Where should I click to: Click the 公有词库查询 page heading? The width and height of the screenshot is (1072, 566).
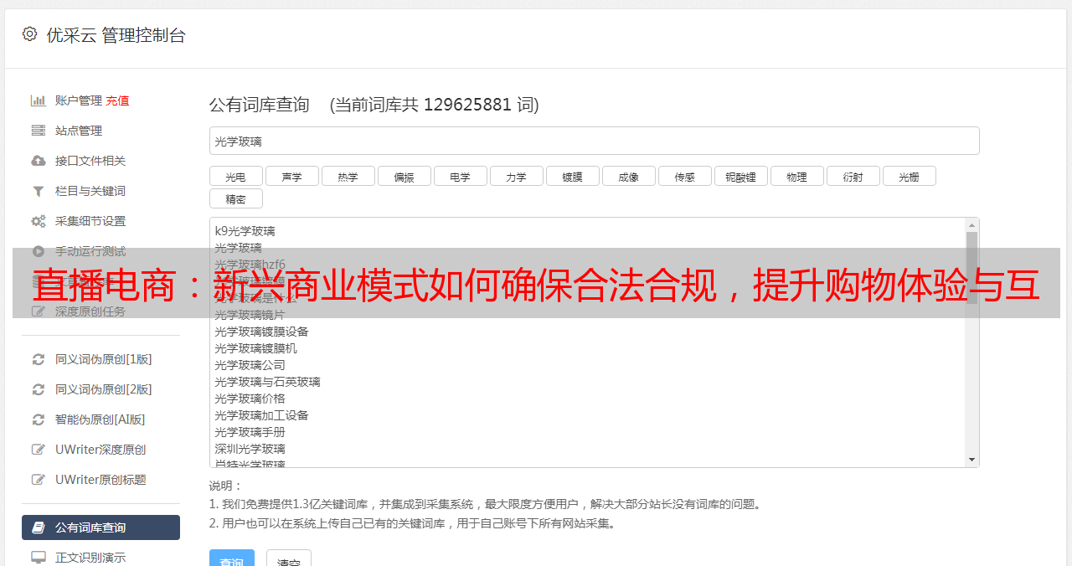tap(260, 105)
